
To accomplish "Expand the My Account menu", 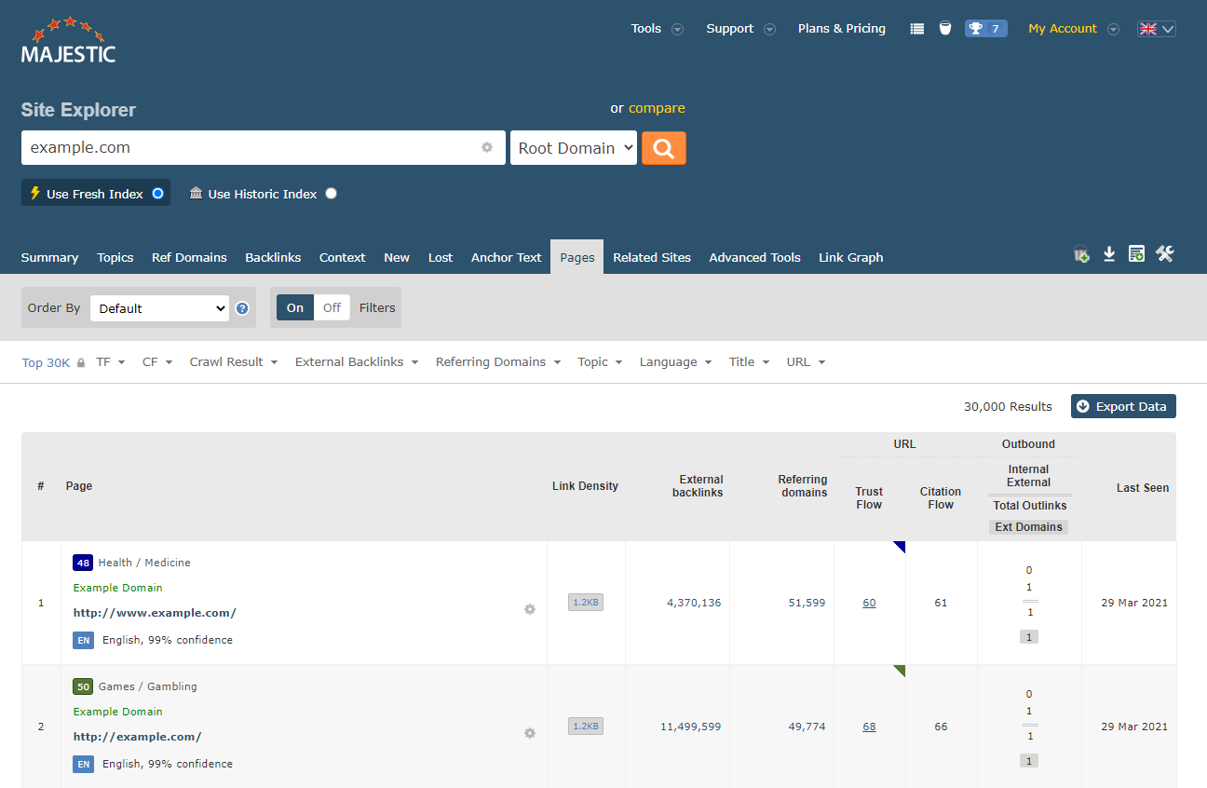I will 1074,29.
